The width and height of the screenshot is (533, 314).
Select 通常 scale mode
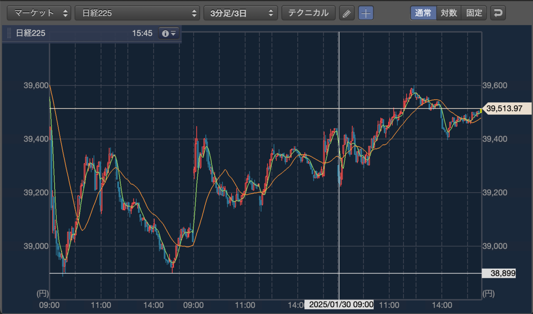coord(423,13)
